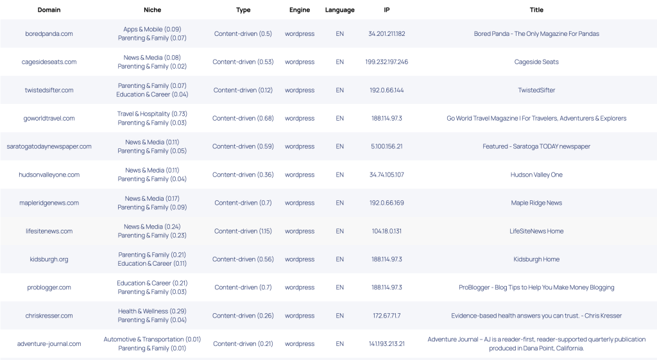Click News & Media (0.08) niche
The height and width of the screenshot is (360, 657).
[x=152, y=57]
